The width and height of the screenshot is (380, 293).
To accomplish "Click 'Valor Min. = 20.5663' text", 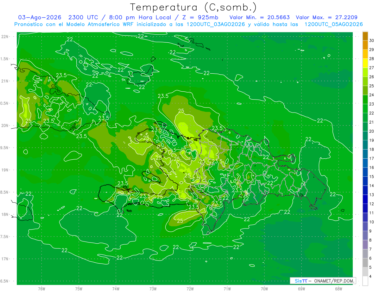I will click(259, 17).
